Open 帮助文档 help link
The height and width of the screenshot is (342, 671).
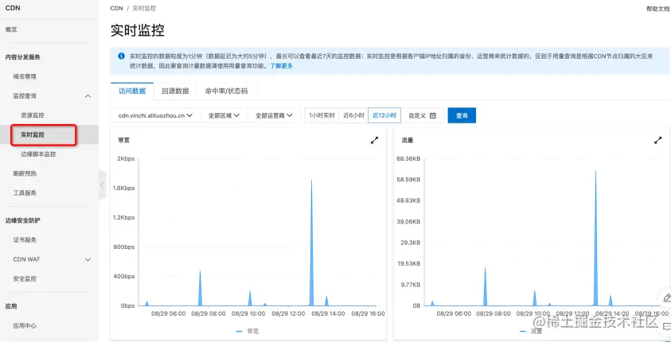657,9
